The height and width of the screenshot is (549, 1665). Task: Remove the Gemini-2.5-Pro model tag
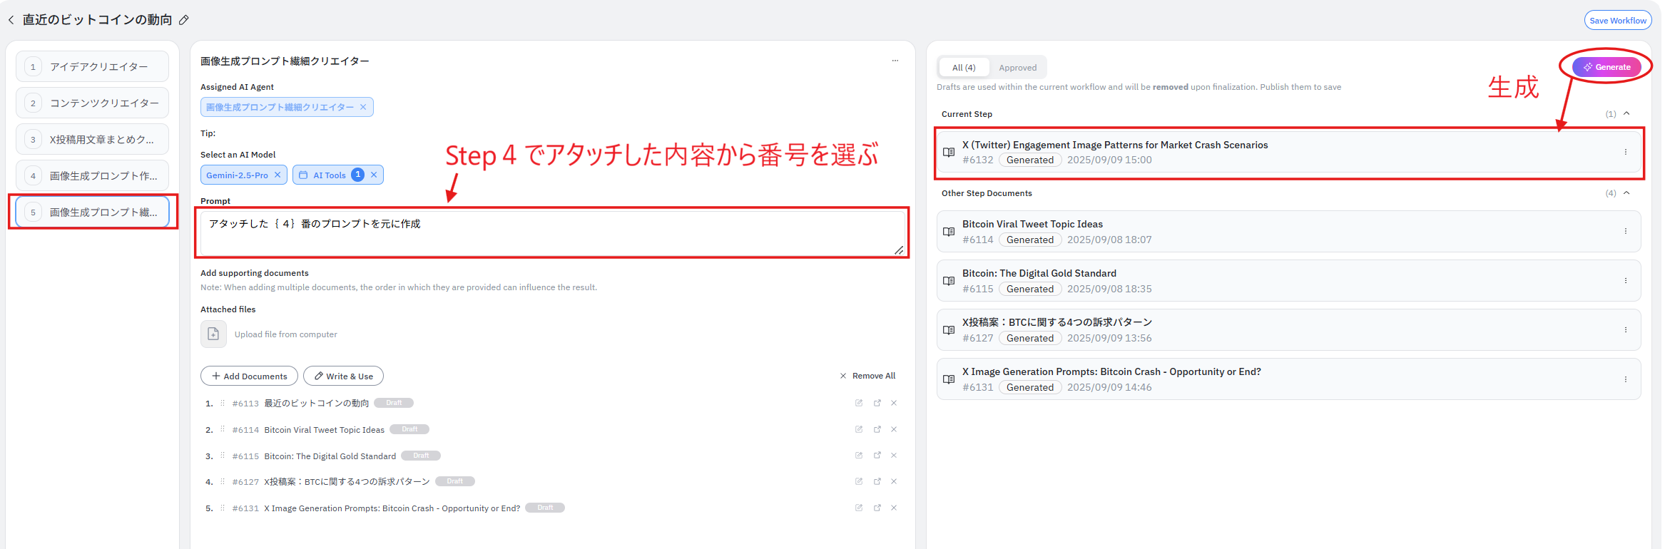pyautogui.click(x=277, y=175)
